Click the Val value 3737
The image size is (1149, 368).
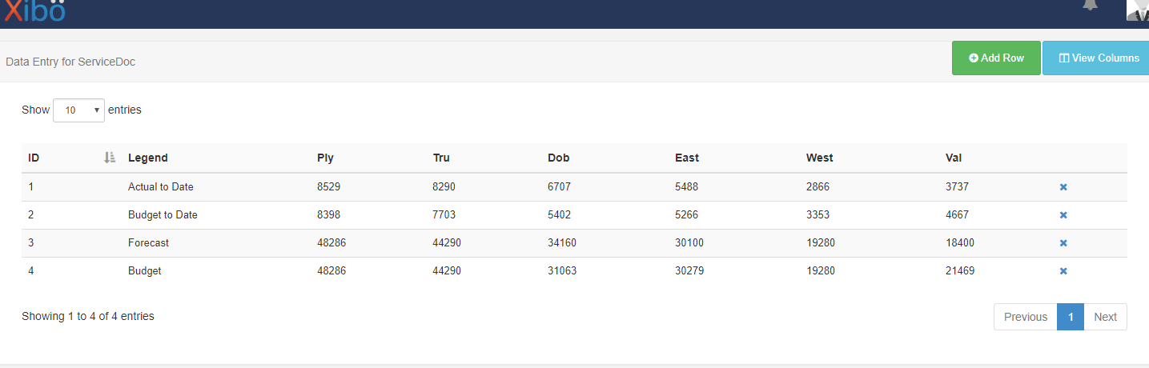tap(957, 187)
